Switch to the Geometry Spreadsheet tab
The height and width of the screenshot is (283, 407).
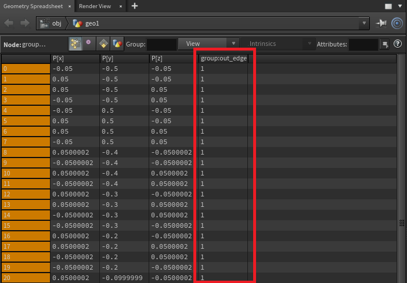pos(33,6)
